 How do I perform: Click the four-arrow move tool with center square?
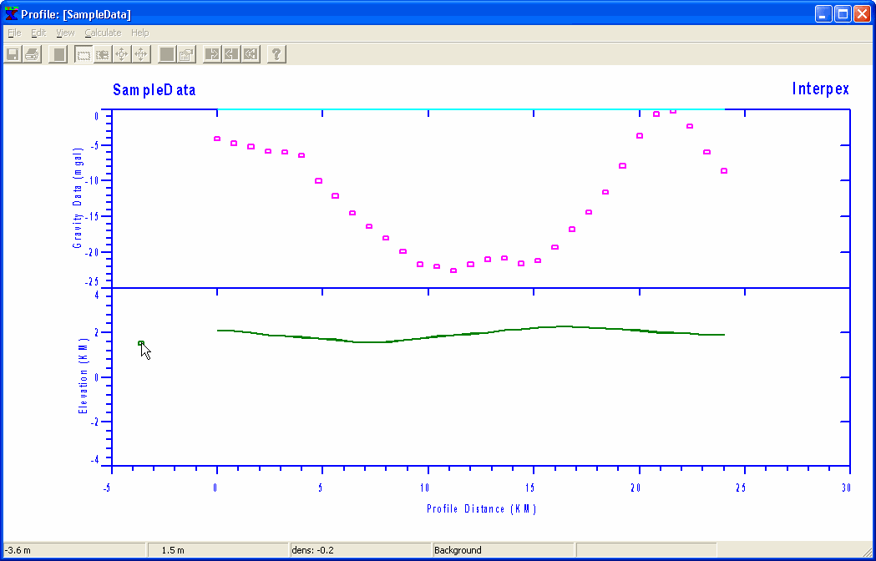coord(121,54)
